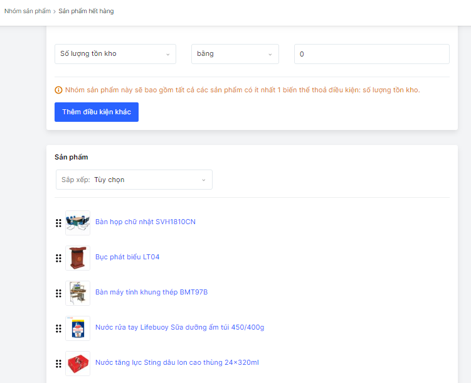Open product link Bục phát biểu LT04
The height and width of the screenshot is (383, 471).
pyautogui.click(x=127, y=257)
